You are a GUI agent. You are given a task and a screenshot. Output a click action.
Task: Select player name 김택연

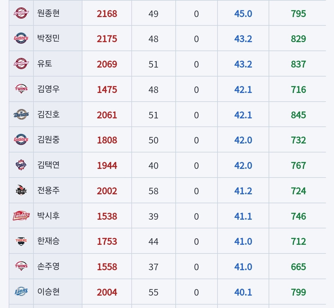pyautogui.click(x=48, y=165)
